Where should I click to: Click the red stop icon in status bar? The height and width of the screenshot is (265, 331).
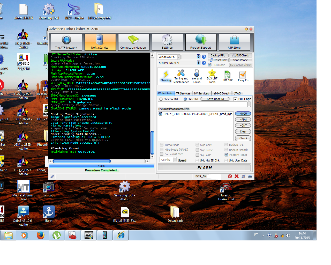230,176
